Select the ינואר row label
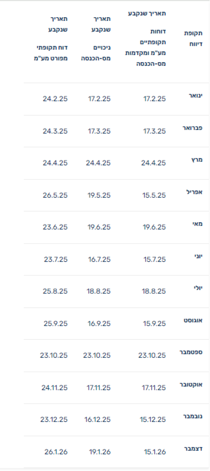The height and width of the screenshot is (471, 210). coord(196,96)
